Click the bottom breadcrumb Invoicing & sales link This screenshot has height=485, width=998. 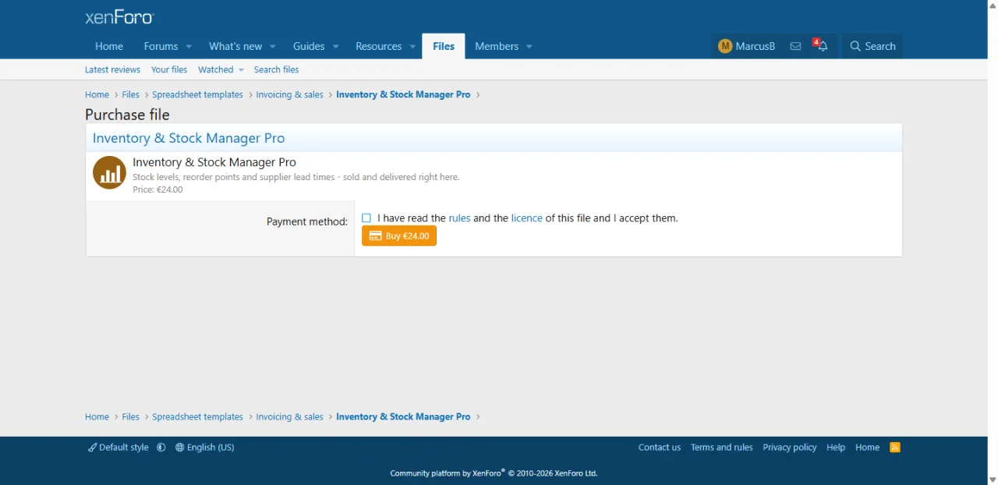point(289,417)
